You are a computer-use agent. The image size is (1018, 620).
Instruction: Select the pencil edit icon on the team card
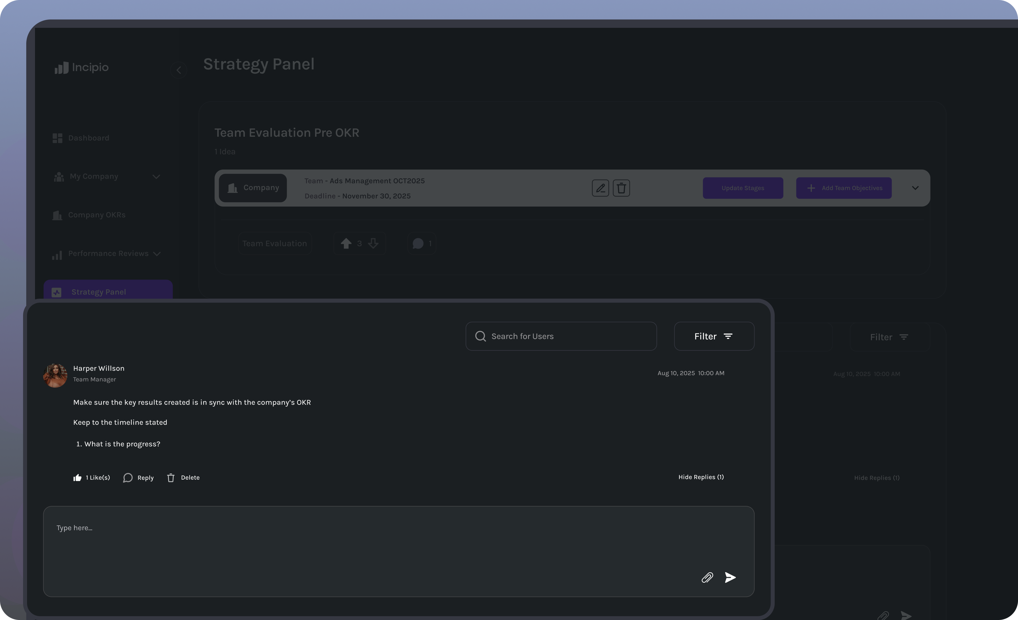pyautogui.click(x=601, y=188)
